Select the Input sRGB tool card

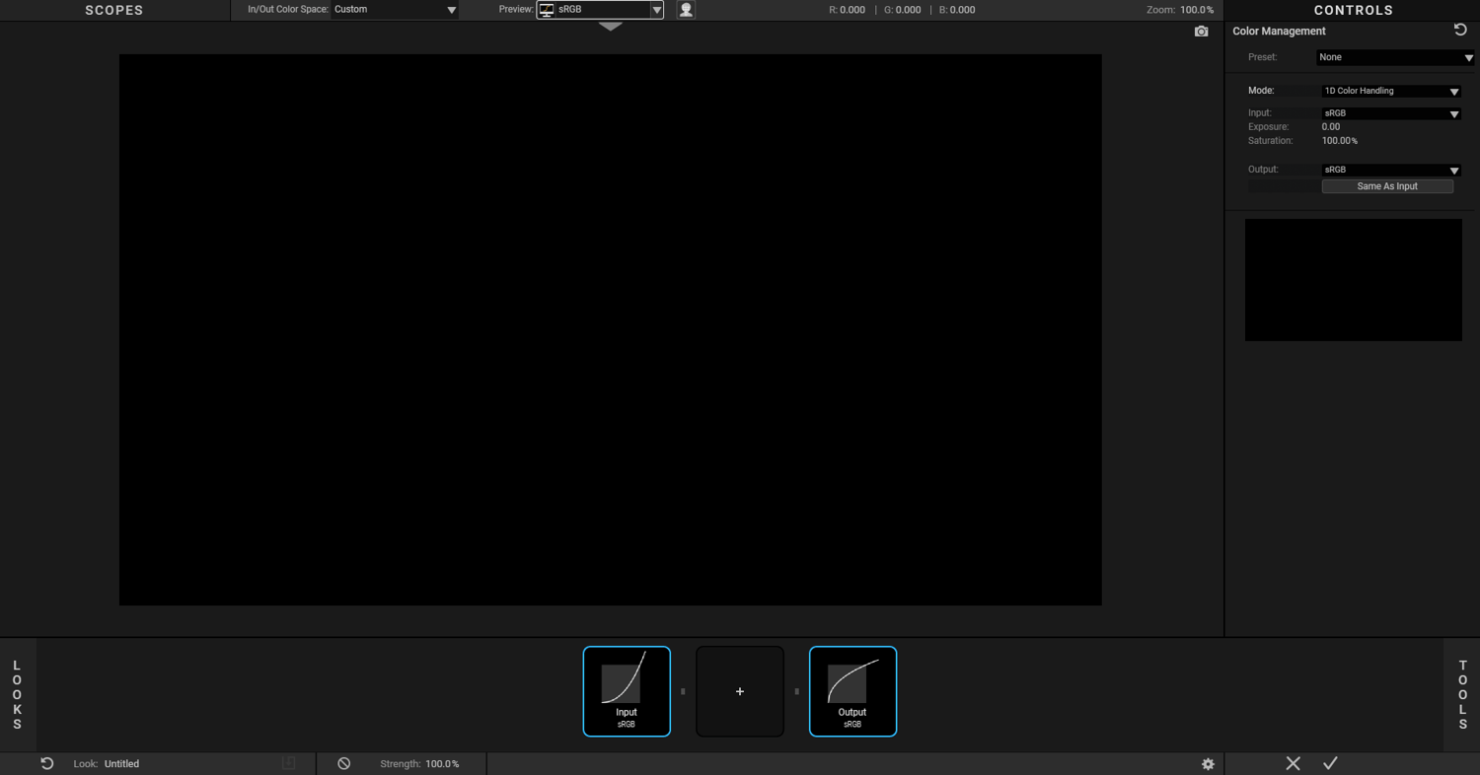[x=627, y=691]
